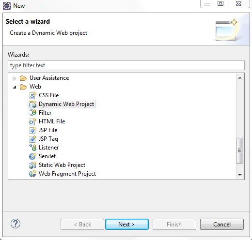Focus the type filter text field
The height and width of the screenshot is (240, 252).
tap(126, 65)
